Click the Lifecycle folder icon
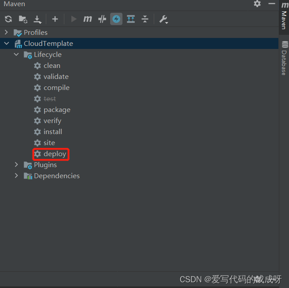 click(x=28, y=55)
